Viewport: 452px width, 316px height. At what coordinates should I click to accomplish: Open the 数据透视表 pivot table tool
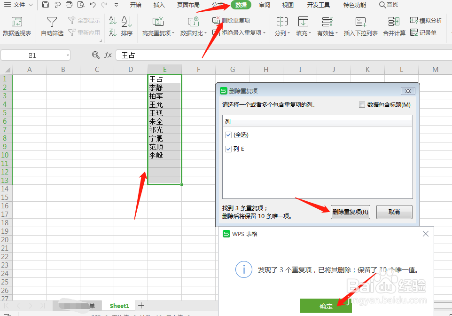[x=17, y=26]
